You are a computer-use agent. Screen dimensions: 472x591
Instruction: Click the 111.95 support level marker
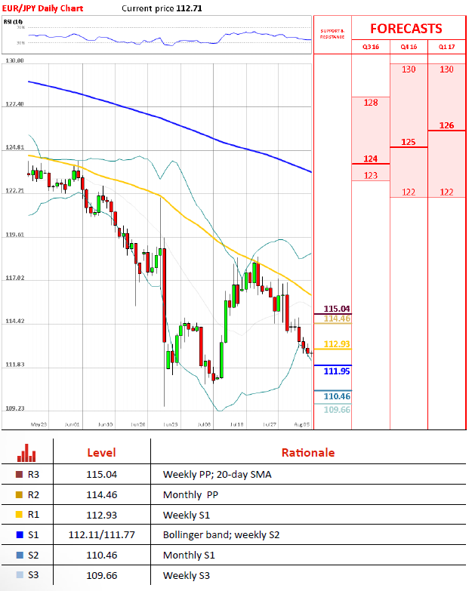(x=337, y=371)
